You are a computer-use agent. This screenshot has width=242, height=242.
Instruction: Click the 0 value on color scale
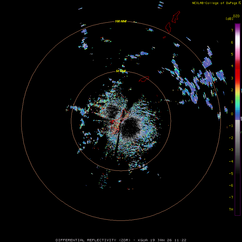tap(232, 114)
